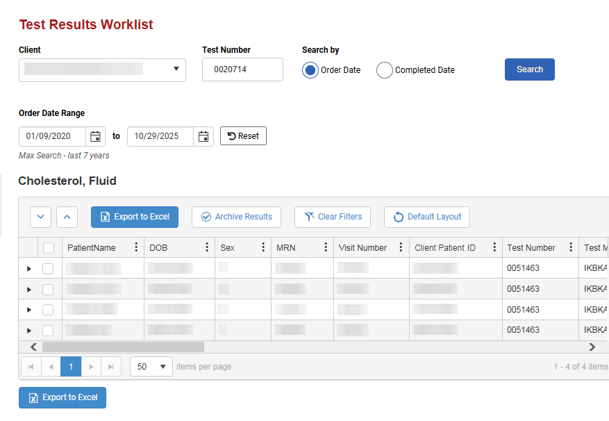This screenshot has height=421, width=609.
Task: Click the horizontal scrollbar of the grid
Action: click(x=123, y=347)
